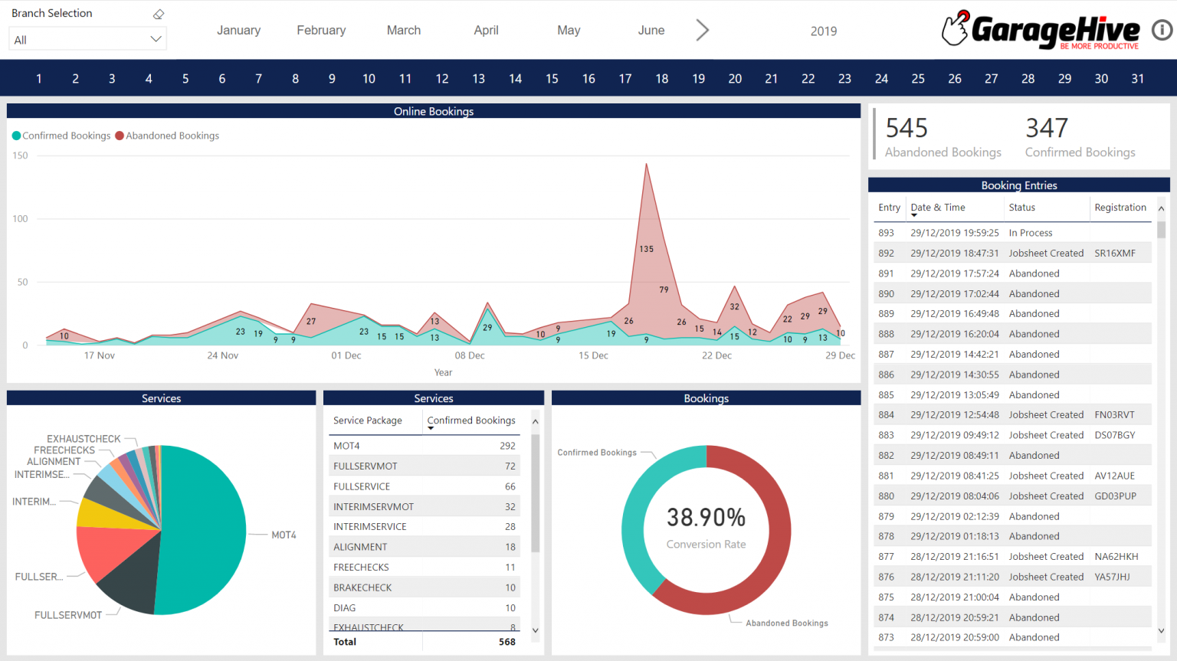Select the 2019 year label
The image size is (1177, 661).
823,31
